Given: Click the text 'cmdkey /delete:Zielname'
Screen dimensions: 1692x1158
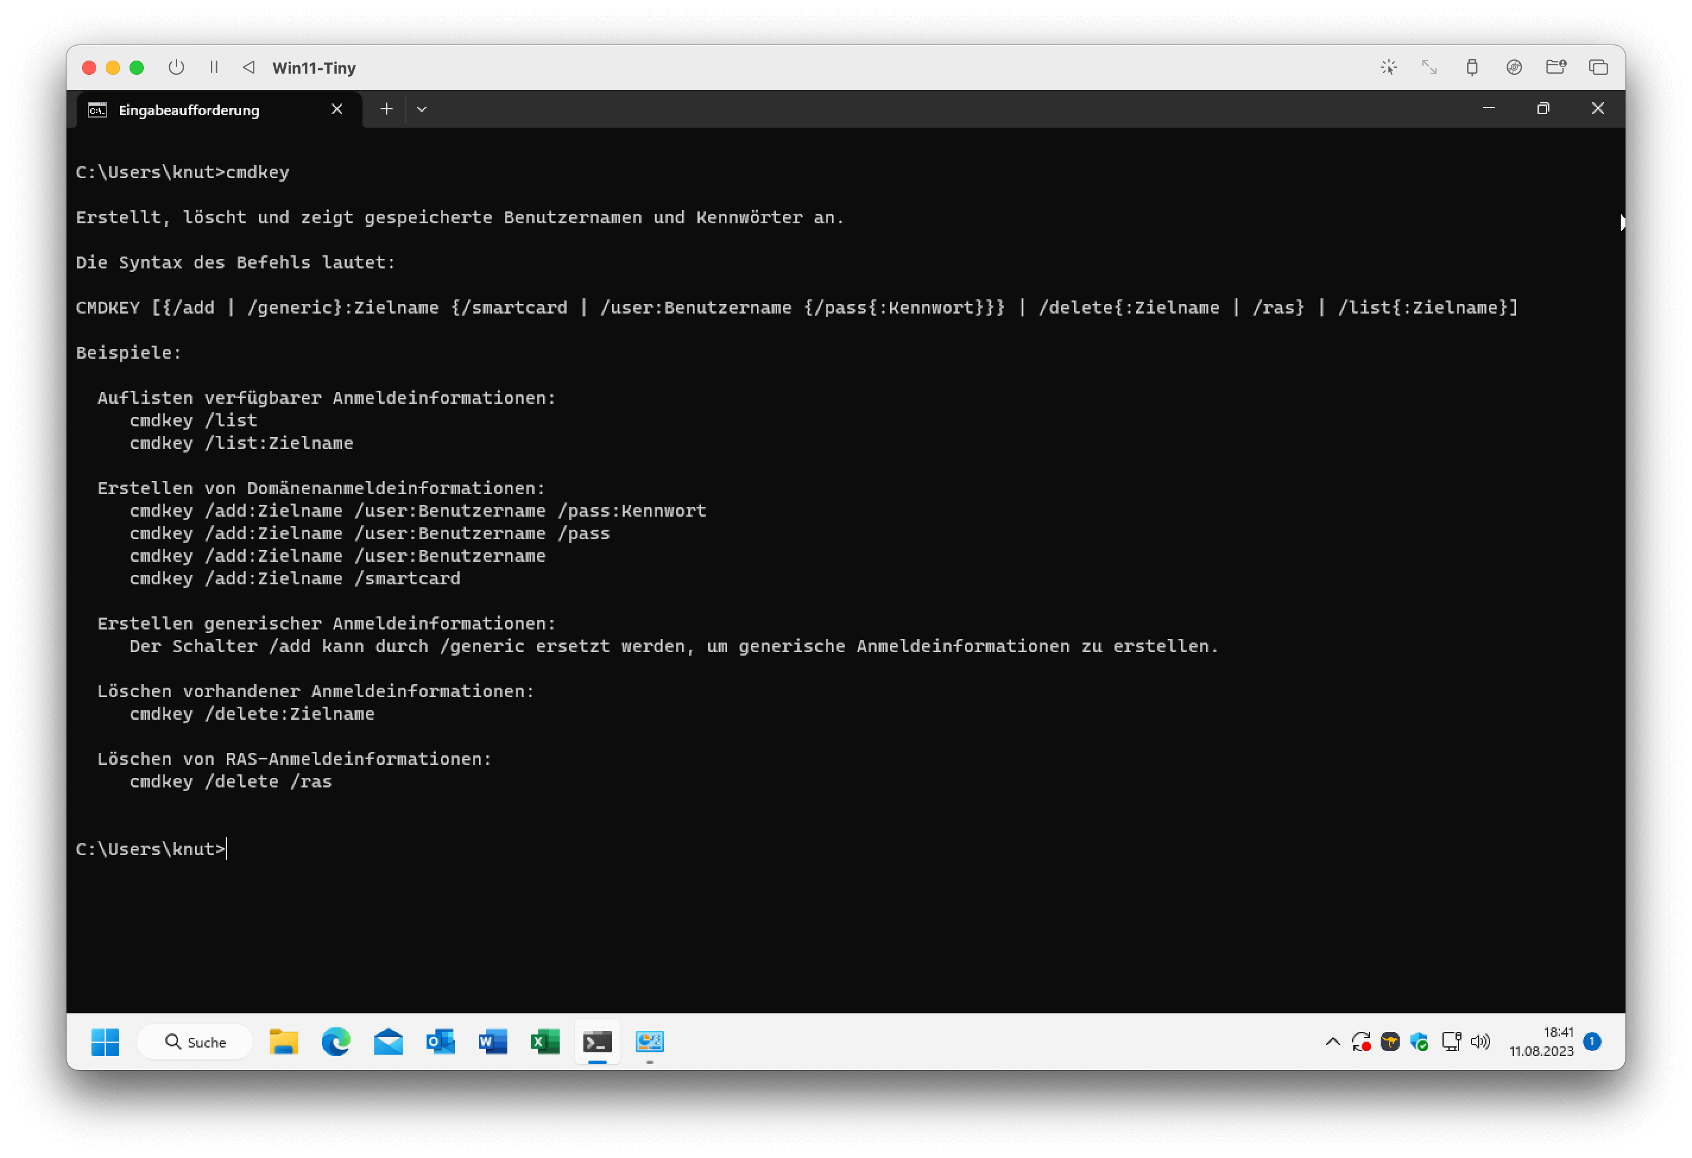Looking at the screenshot, I should (x=252, y=714).
